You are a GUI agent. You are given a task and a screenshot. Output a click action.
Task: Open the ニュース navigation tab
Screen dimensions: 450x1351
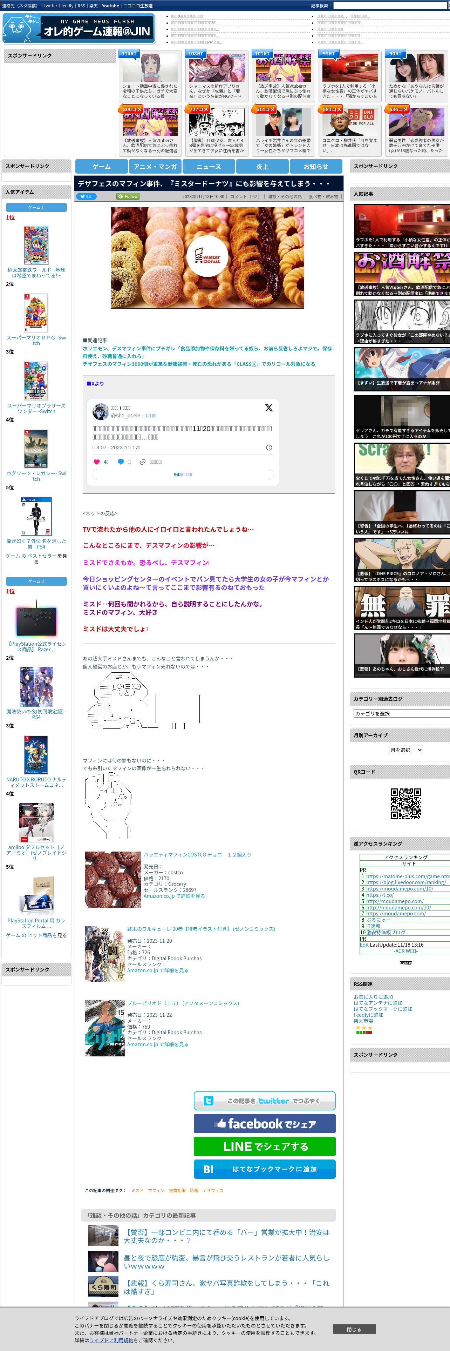(209, 166)
